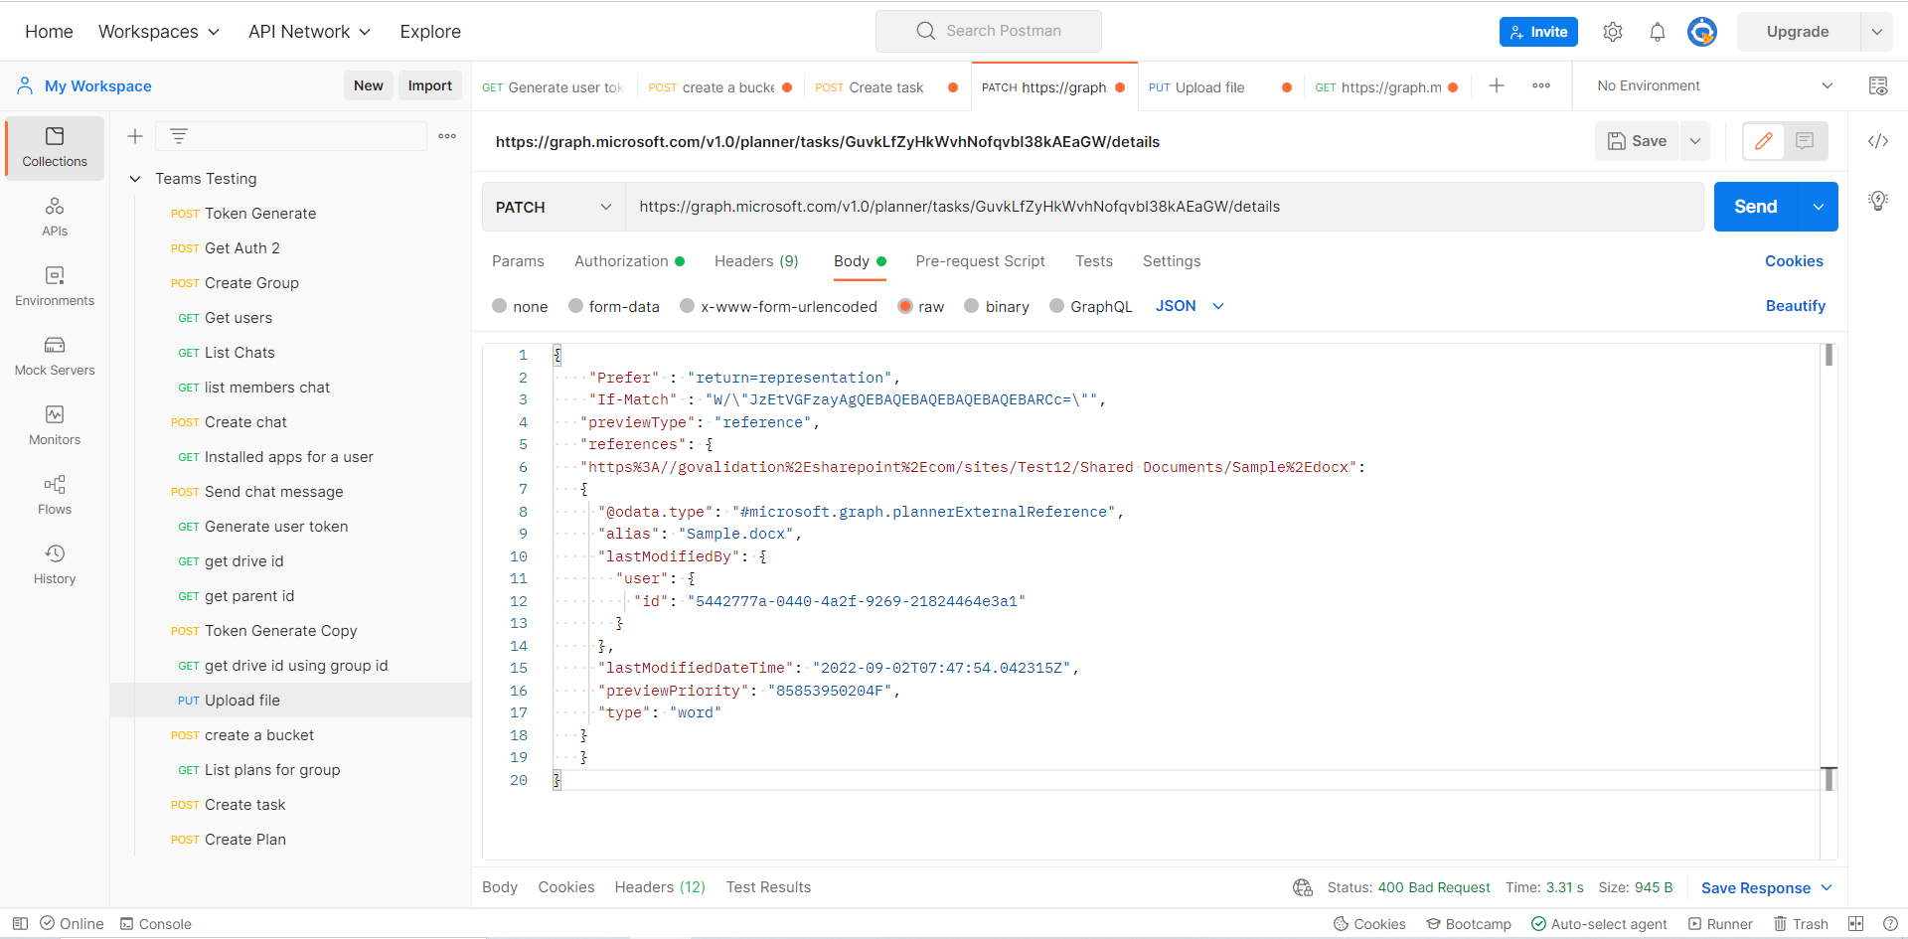Open the Console in status bar

click(155, 924)
